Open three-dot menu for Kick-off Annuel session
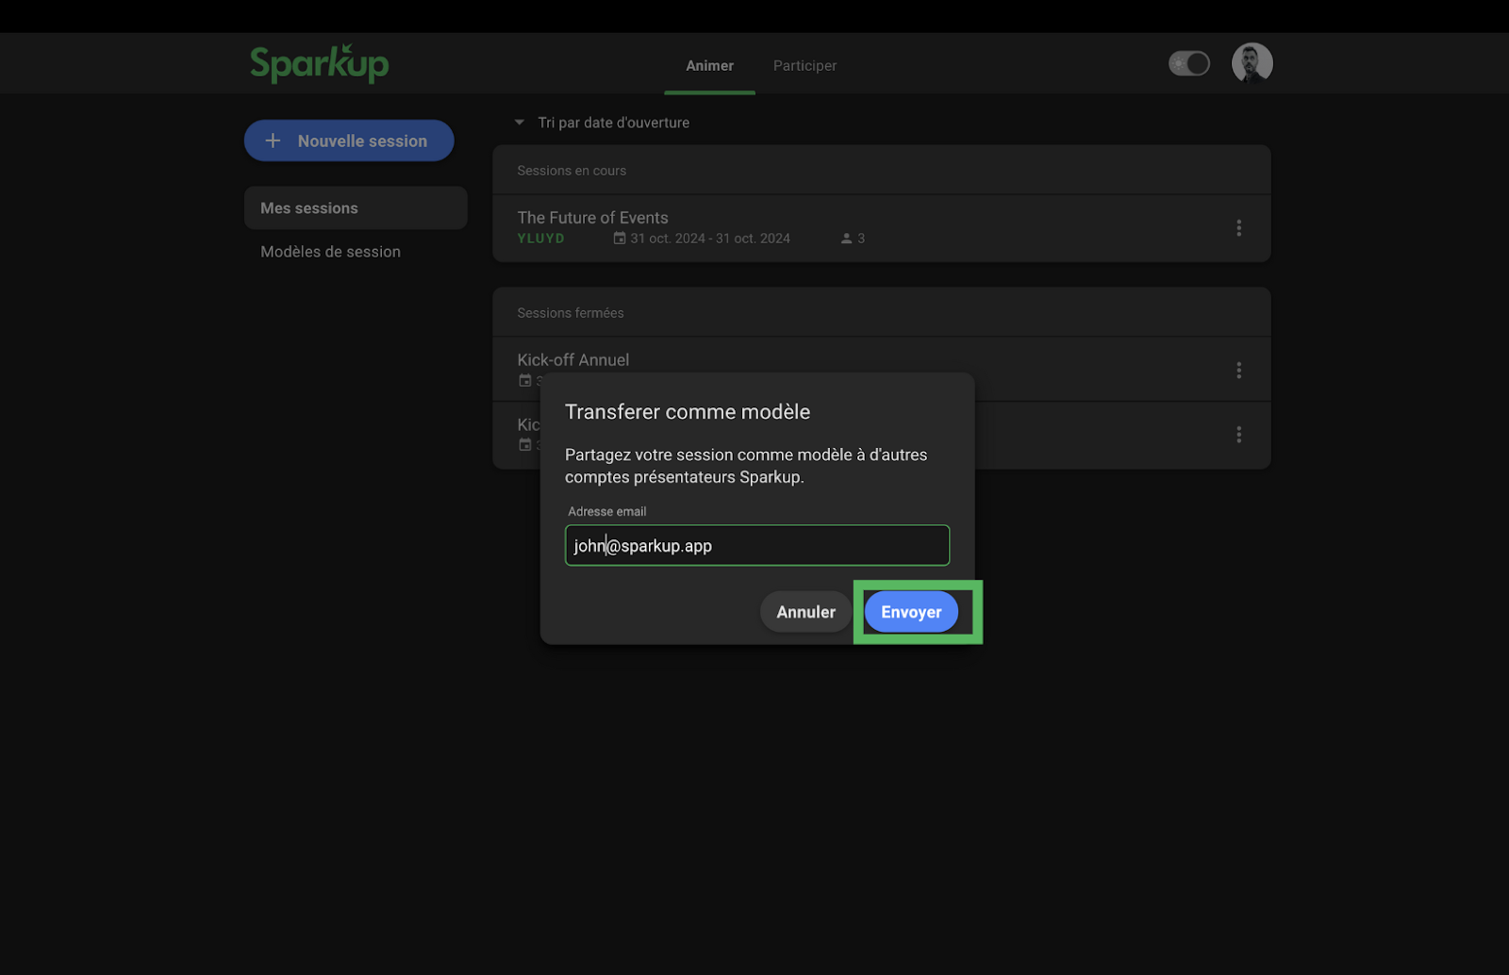 point(1238,370)
